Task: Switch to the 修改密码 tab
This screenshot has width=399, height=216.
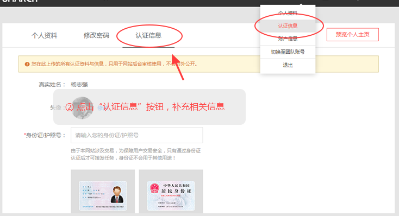Action: pos(96,35)
